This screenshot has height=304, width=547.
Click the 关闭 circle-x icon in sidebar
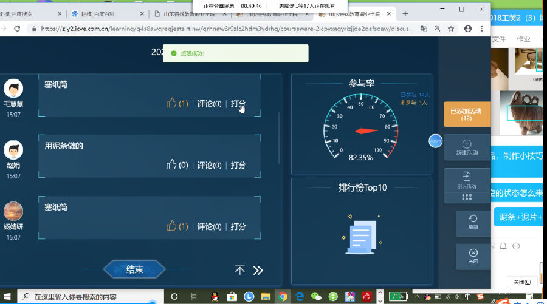pos(473,252)
